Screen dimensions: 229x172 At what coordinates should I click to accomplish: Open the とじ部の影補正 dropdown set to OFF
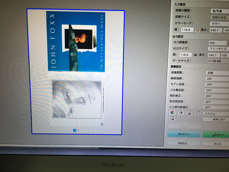click(x=216, y=108)
